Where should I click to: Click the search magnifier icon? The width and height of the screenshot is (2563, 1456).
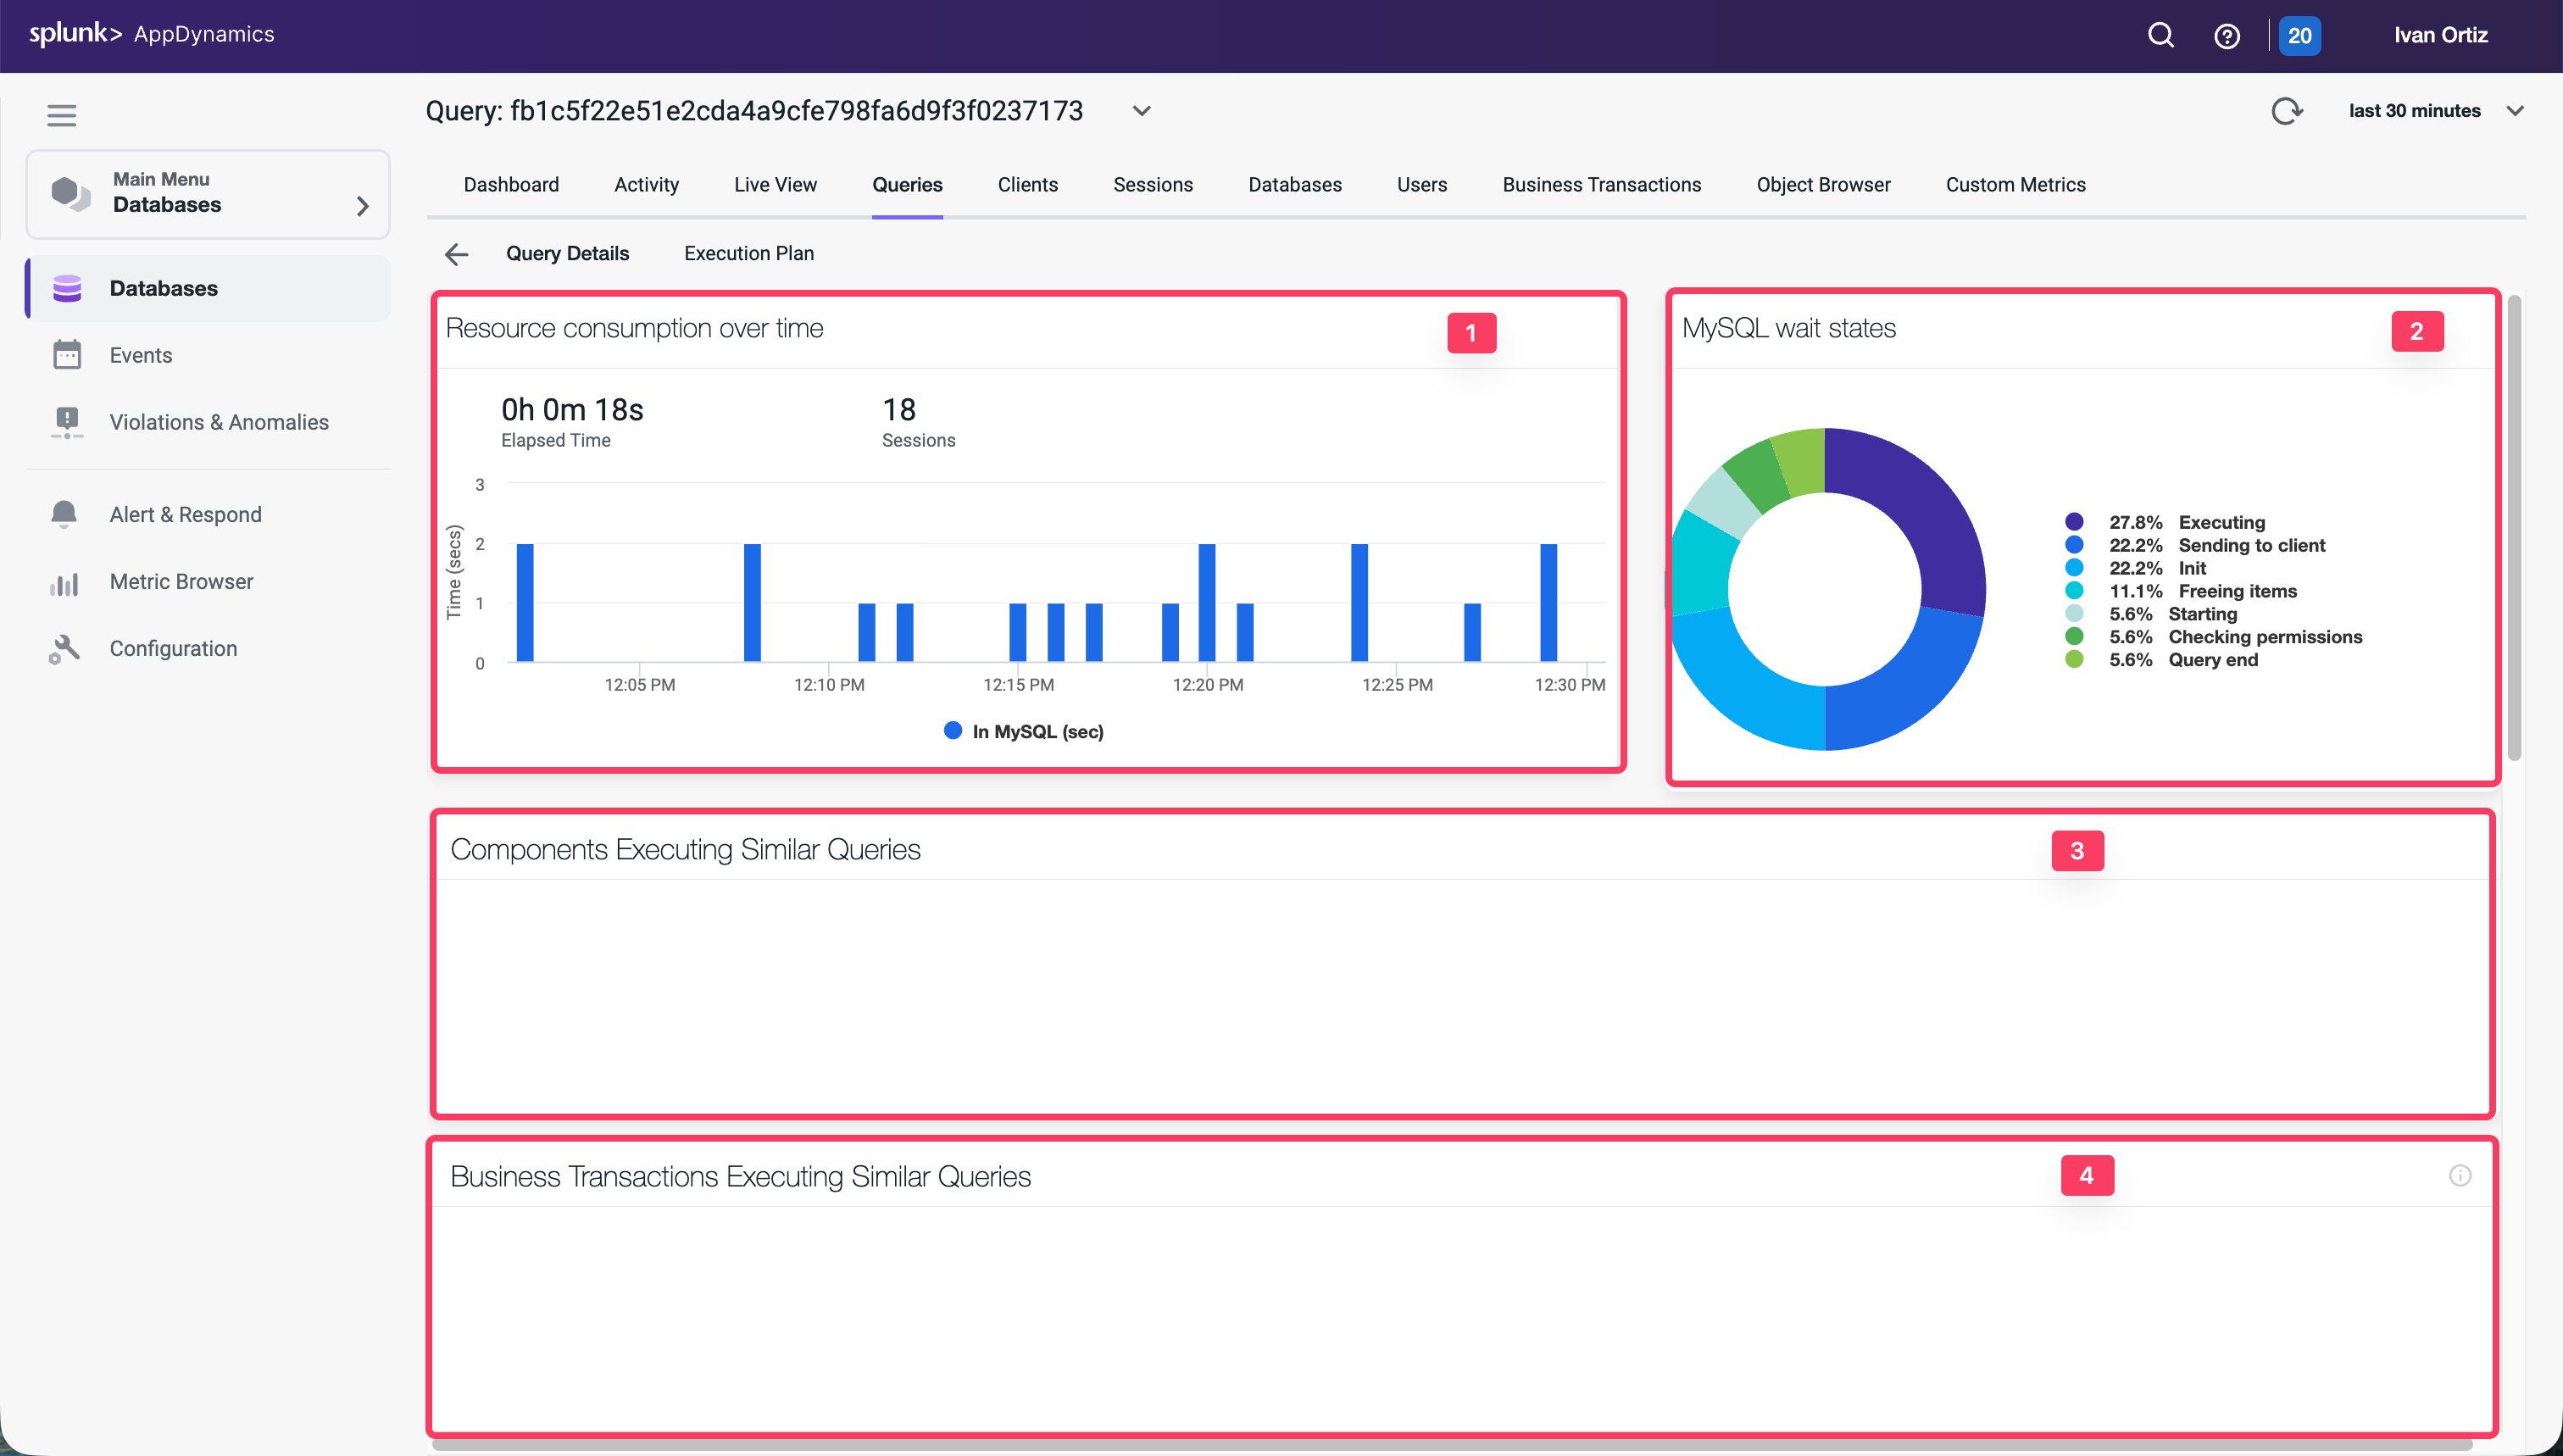tap(2160, 36)
